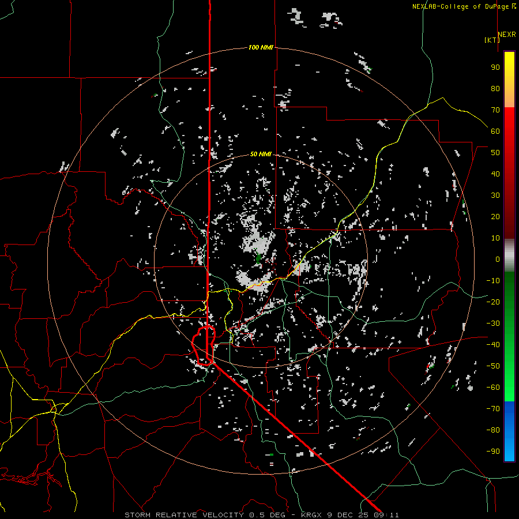Click the positive 40 scale value
The height and width of the screenshot is (519, 519).
pos(495,174)
